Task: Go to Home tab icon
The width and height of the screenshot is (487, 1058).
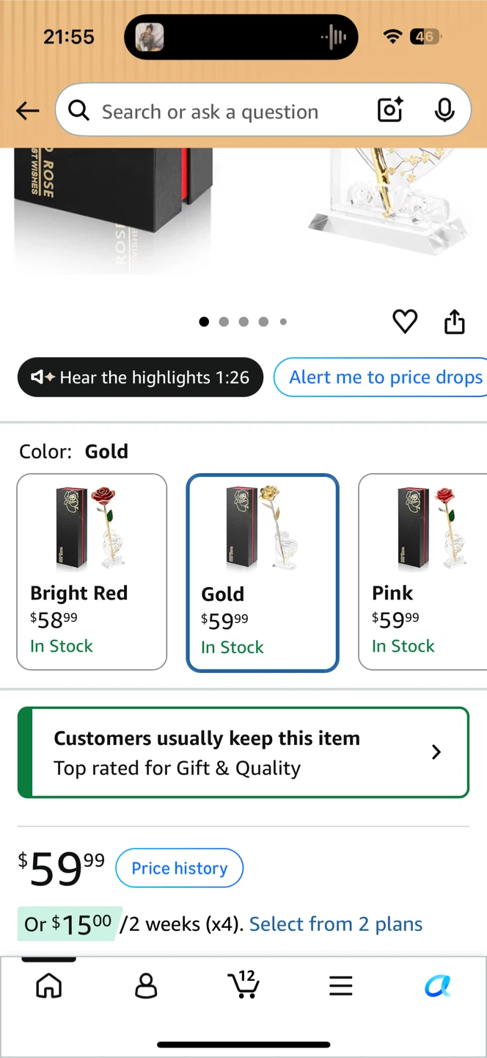Action: [x=49, y=985]
